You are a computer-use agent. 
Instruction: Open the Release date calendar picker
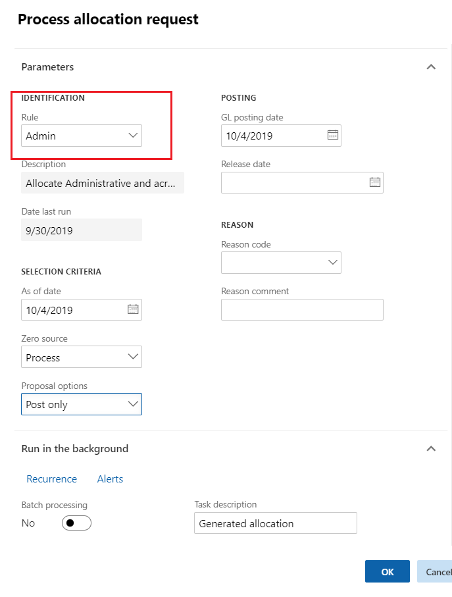(374, 182)
